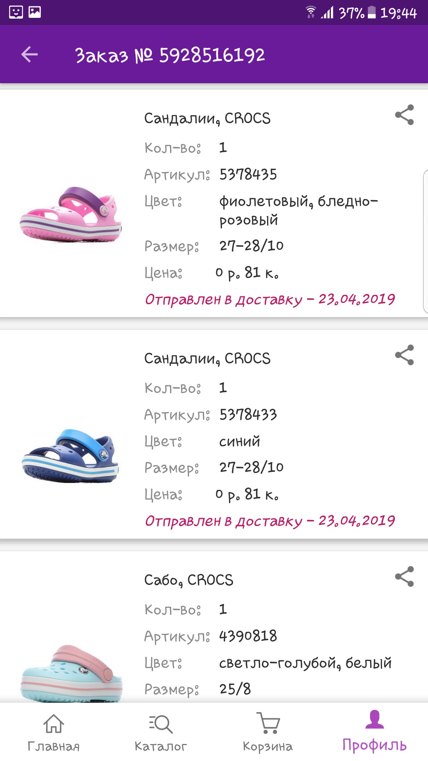Share the pink CROCS sandals item
428x761 pixels.
pos(404,115)
